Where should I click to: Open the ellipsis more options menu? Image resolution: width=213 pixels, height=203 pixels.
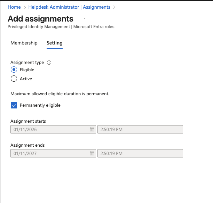(85, 19)
